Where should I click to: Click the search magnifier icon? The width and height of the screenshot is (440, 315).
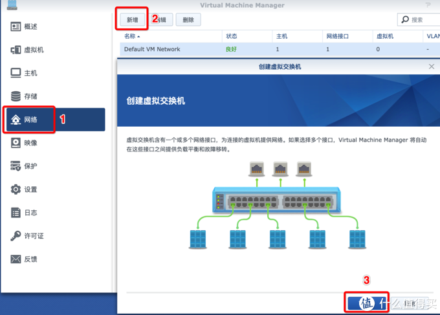[405, 19]
